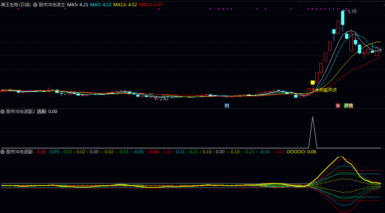
Task: Select the green -0.21 indicator value
Action: [249, 152]
